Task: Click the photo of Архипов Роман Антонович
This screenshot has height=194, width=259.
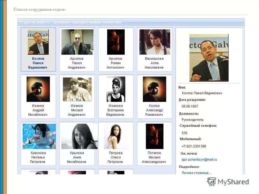Action: click(116, 42)
